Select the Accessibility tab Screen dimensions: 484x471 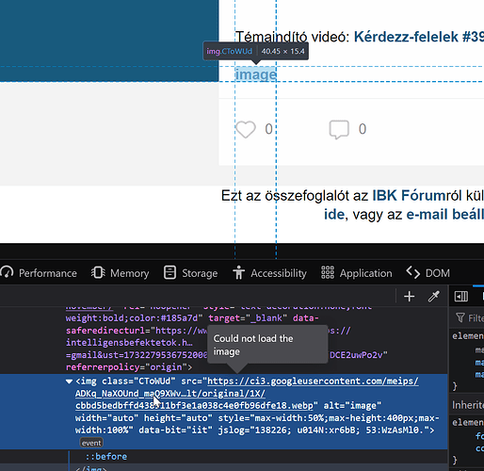coord(269,273)
